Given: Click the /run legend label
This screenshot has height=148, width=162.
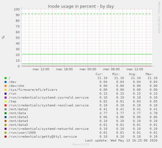Looking at the screenshot, I should [12, 94].
